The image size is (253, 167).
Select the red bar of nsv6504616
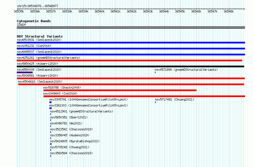coord(131,84)
